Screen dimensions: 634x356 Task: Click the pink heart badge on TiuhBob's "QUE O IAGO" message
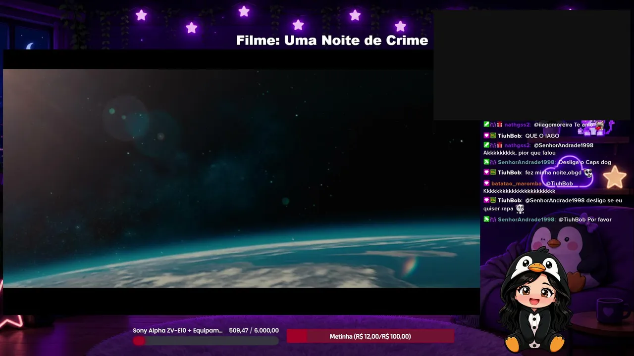(486, 135)
